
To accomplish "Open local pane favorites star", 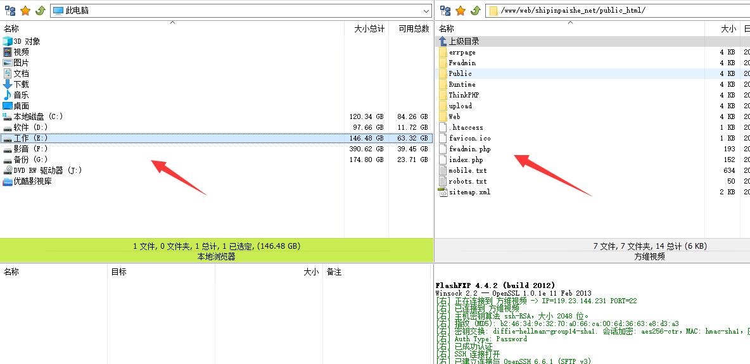I will 25,11.
